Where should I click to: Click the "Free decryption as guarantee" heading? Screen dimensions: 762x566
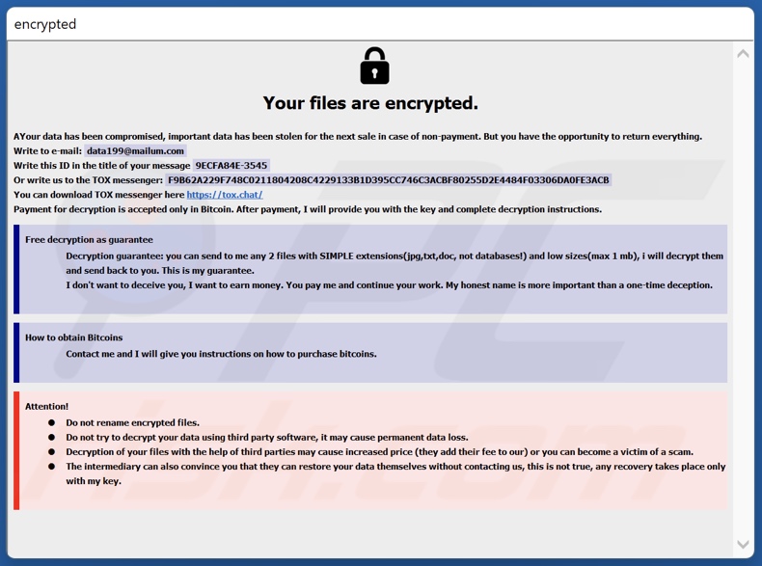click(x=89, y=239)
